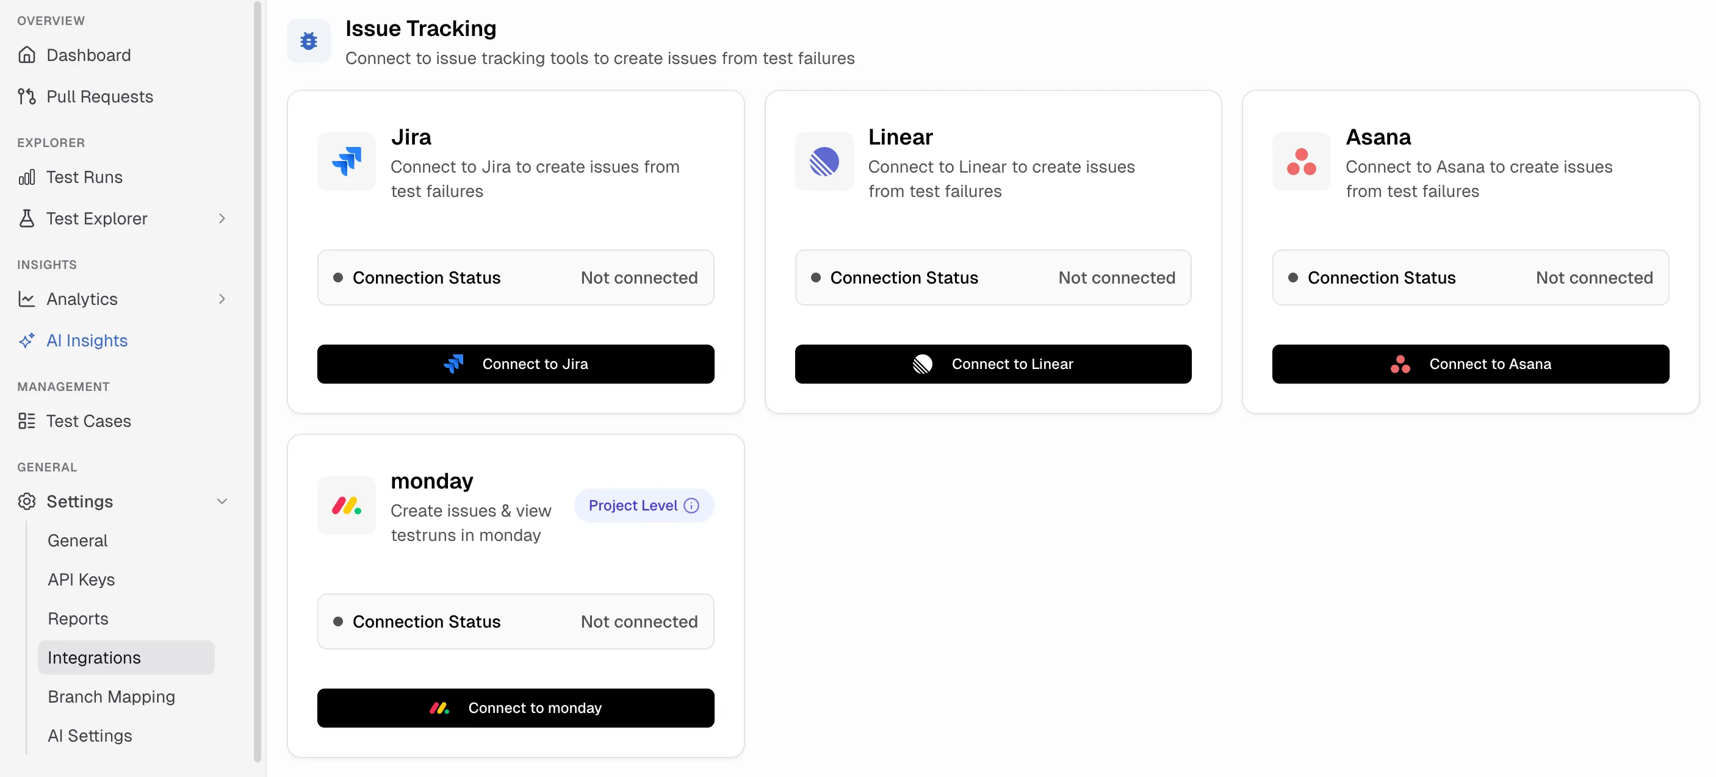Click the Linear logo icon
The image size is (1716, 777).
(x=824, y=162)
